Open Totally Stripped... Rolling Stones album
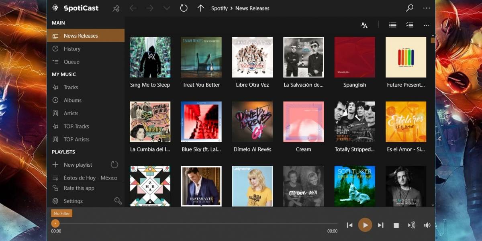Viewport: 482px width, 241px height. [x=355, y=122]
